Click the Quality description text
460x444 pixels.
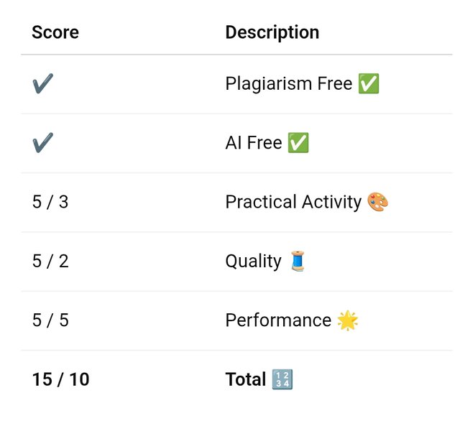(x=253, y=262)
